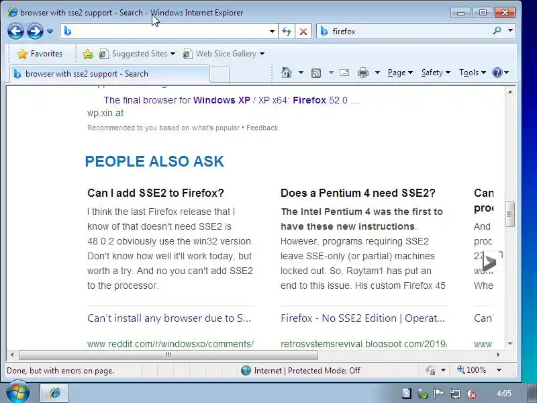
Task: Click 'Does a Pentium 4 need SSE2?' heading
Action: [358, 193]
